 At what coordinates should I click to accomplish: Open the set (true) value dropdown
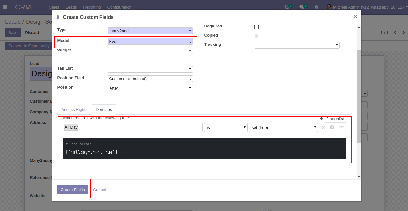point(283,127)
